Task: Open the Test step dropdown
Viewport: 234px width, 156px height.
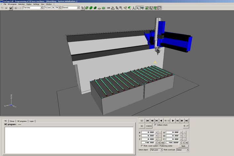Action: click(41, 8)
